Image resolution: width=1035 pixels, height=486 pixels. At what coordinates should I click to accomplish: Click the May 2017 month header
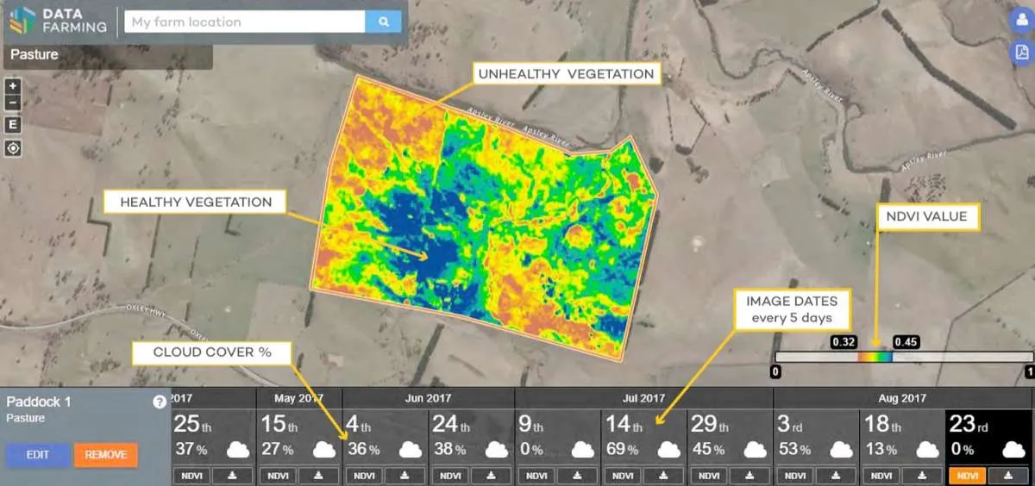298,398
